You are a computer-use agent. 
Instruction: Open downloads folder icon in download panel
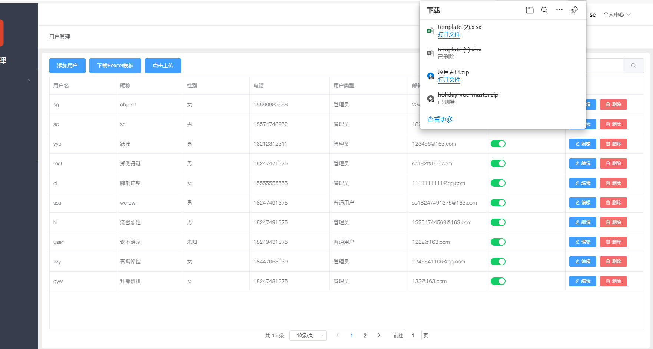[x=530, y=10]
